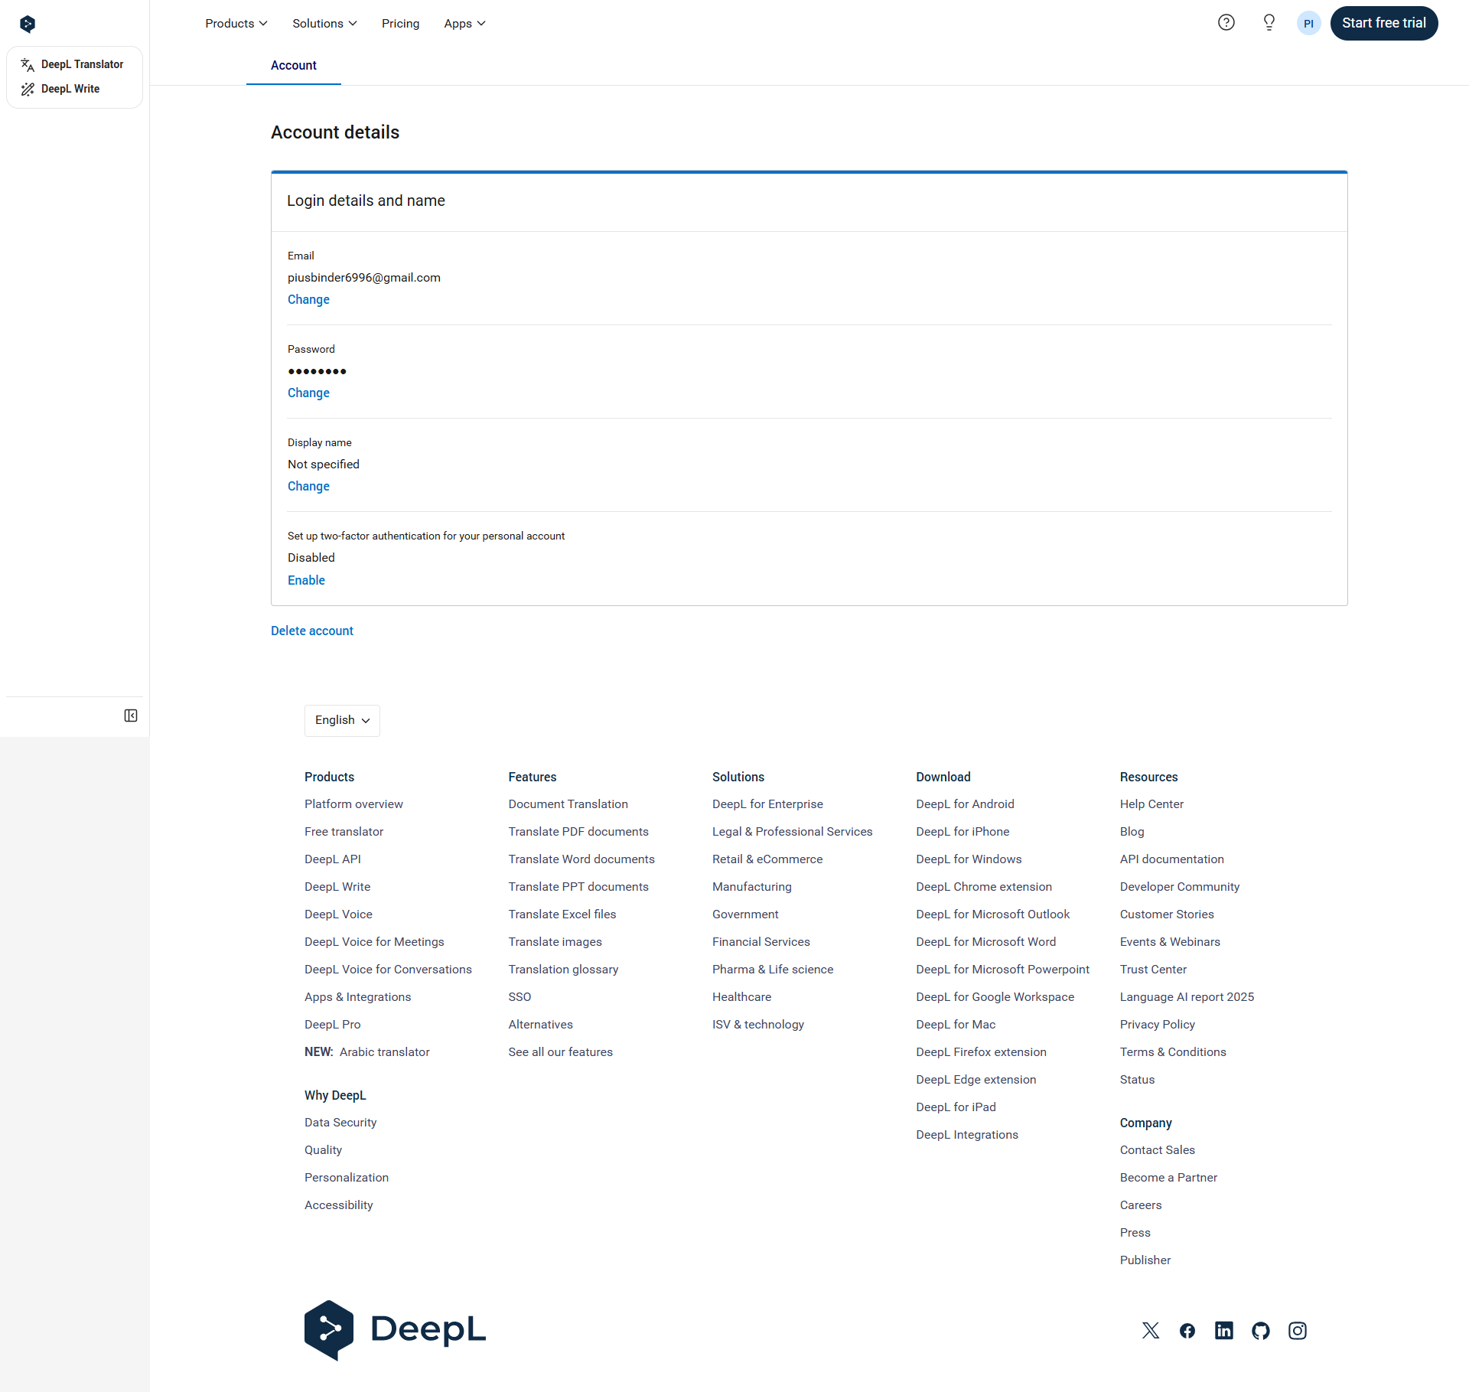Open the LinkedIn icon in footer
Viewport: 1469px width, 1392px height.
click(1224, 1331)
